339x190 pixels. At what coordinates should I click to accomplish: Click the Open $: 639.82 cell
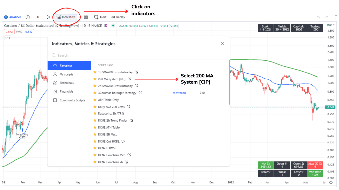299,165
